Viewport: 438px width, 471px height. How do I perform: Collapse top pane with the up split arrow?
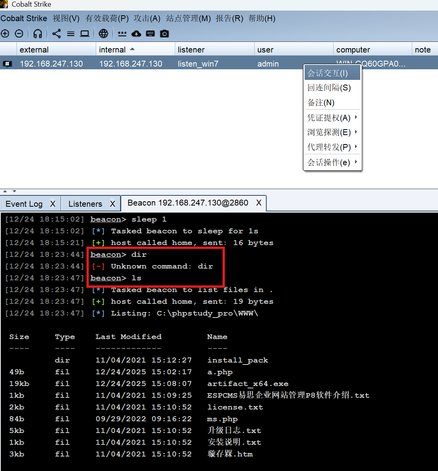tap(5, 191)
